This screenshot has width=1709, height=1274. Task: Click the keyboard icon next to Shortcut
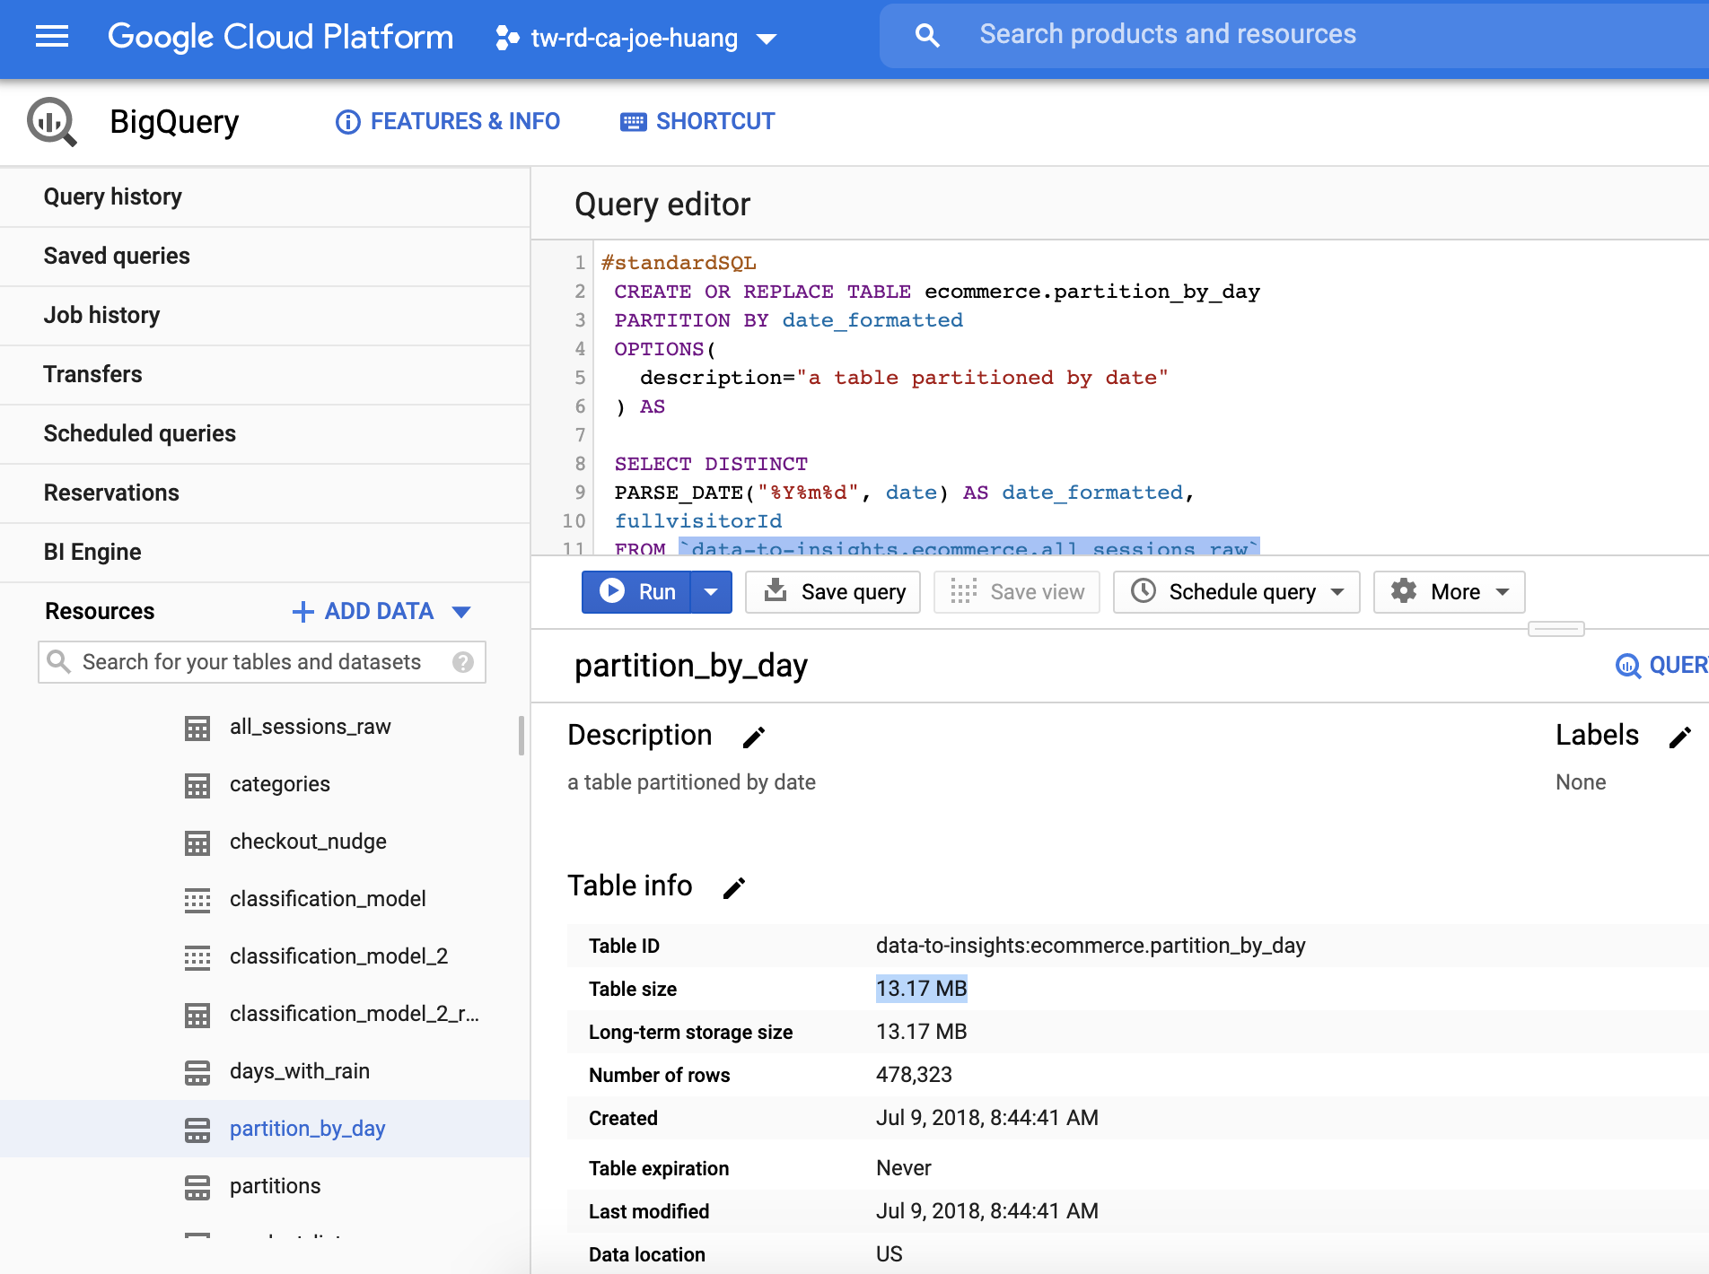tap(634, 122)
